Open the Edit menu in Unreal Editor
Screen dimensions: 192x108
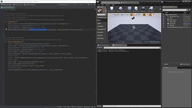103,5
